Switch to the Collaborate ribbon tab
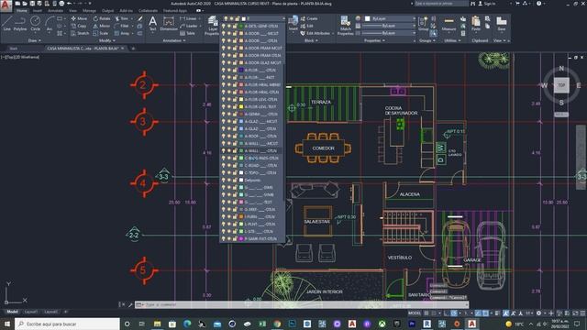 point(148,11)
